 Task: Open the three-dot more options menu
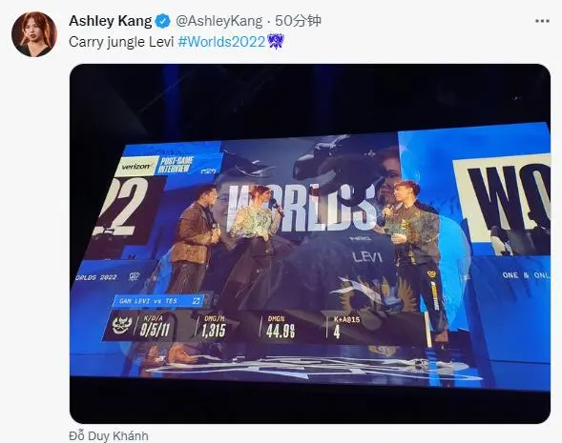[542, 21]
